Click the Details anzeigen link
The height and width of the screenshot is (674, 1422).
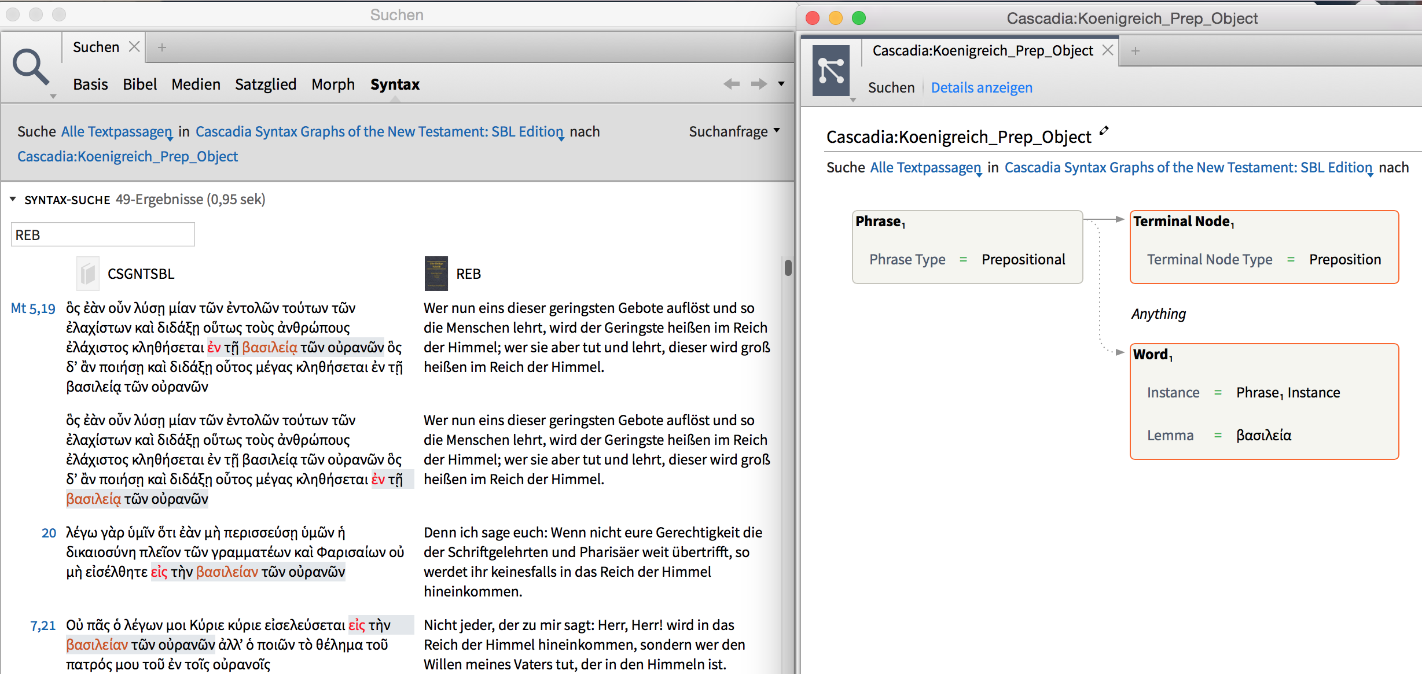982,88
